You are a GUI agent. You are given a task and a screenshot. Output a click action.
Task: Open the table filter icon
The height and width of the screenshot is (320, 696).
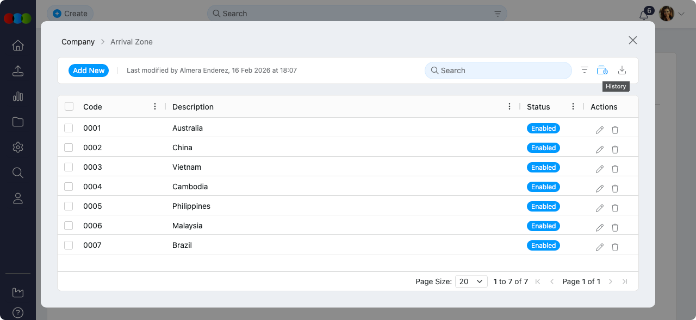(x=585, y=70)
